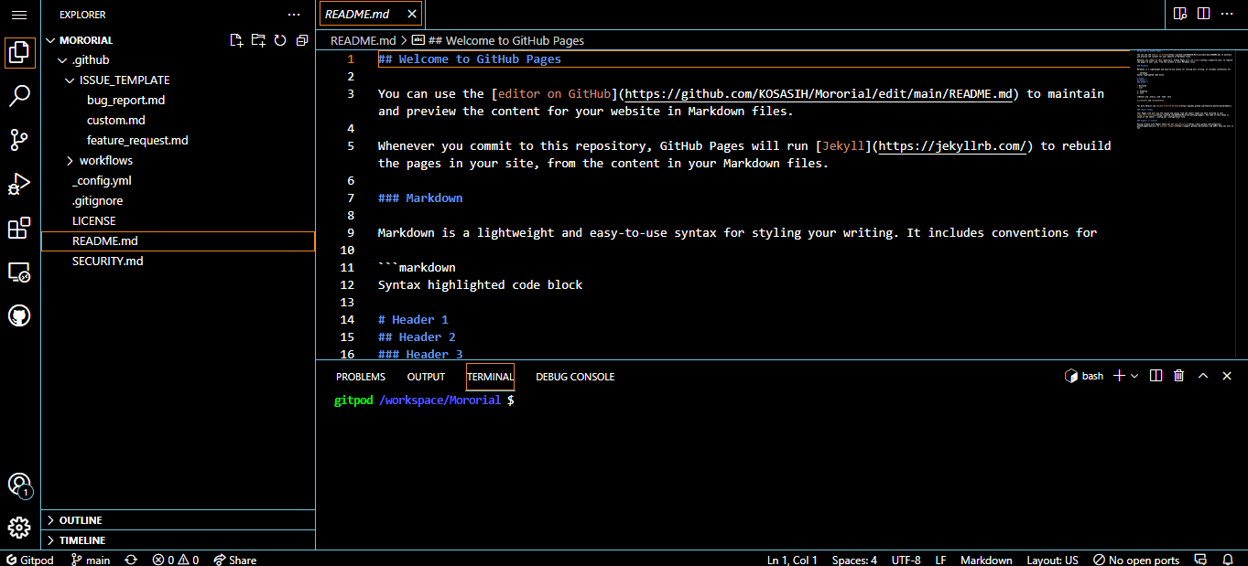The image size is (1248, 566).
Task: Close the terminal panel
Action: [x=1227, y=376]
